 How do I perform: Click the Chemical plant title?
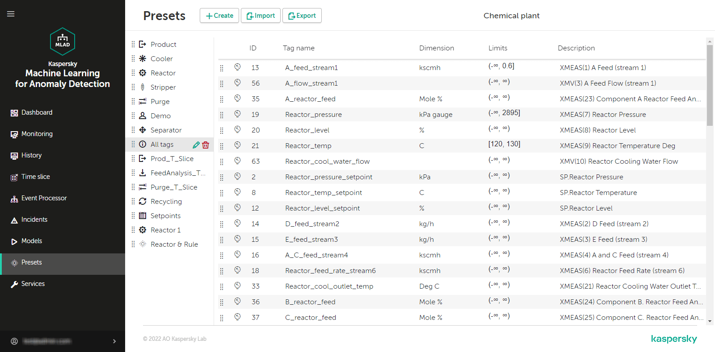pos(512,16)
